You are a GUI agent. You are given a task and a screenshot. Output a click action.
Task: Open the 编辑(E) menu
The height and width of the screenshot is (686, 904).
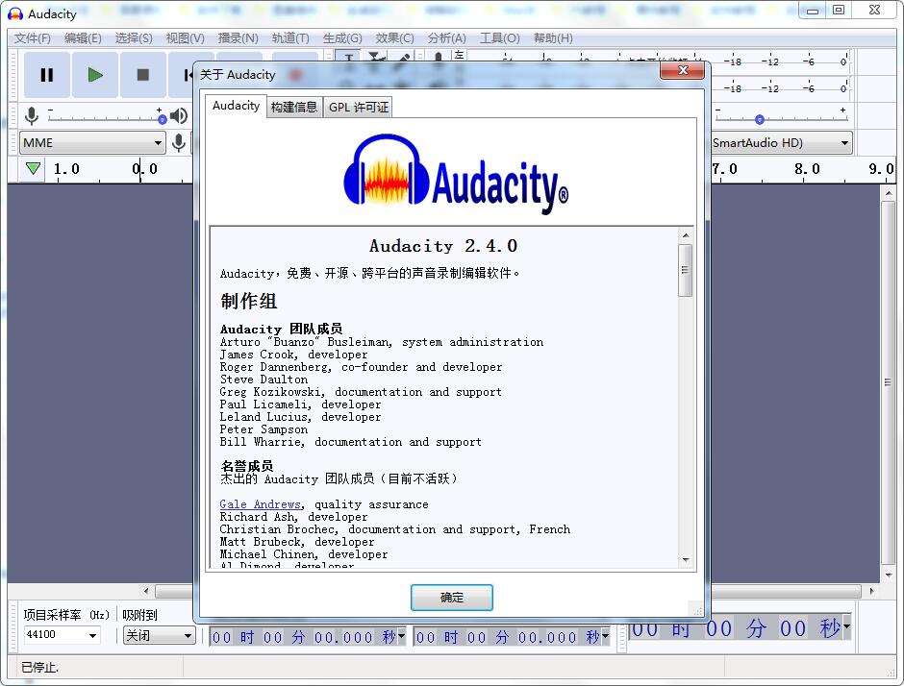click(83, 38)
